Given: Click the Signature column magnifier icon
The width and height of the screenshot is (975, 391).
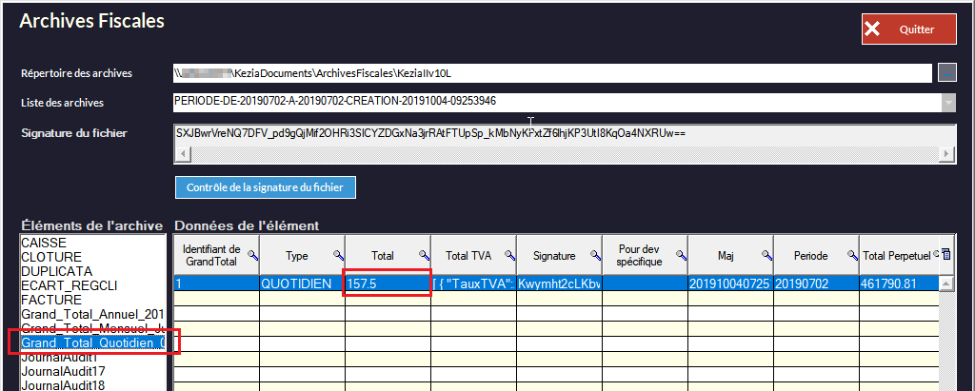Looking at the screenshot, I should 595,255.
